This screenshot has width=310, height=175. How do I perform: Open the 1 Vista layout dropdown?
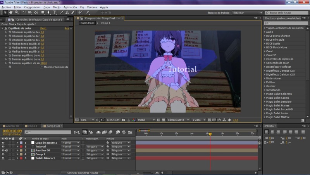tap(199, 120)
